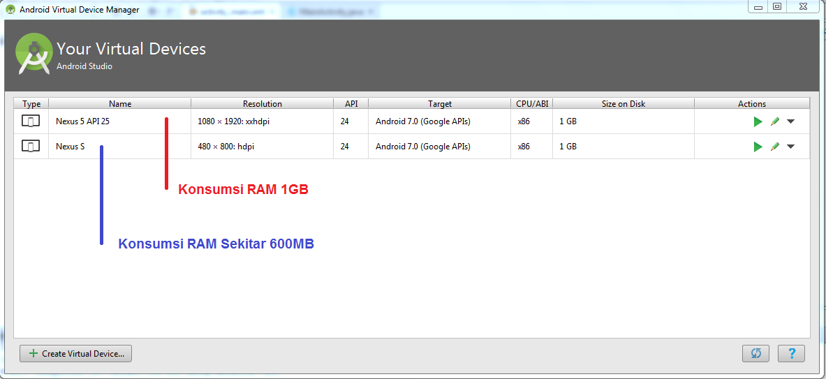The height and width of the screenshot is (379, 826).
Task: Click the x86 cell in Nexus 5 API 25 row
Action: 531,121
